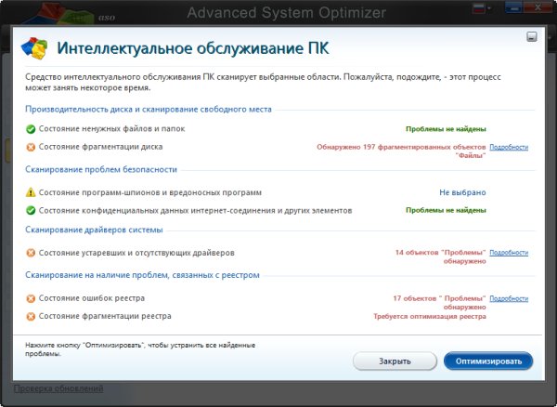Click heading Сканирование драйверов системы
Screen dimensions: 557x407
point(94,230)
